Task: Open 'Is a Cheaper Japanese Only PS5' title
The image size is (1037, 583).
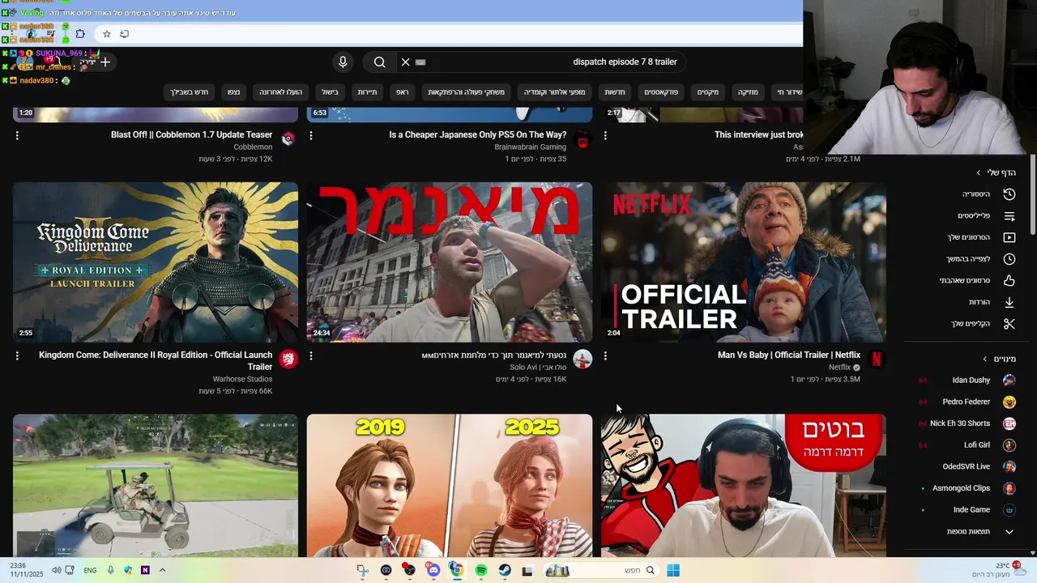Action: coord(478,135)
